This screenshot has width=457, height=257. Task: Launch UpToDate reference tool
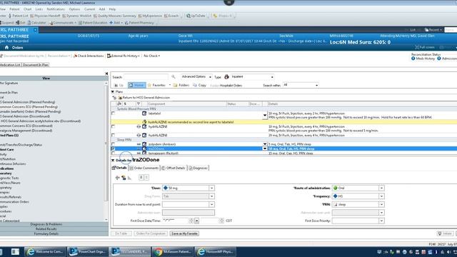point(196,16)
